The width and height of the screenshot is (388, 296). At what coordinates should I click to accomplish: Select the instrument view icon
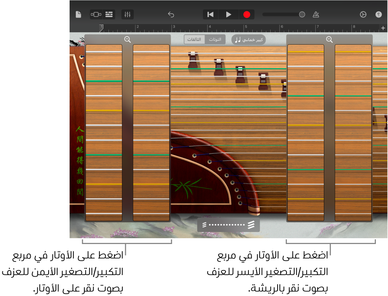click(x=96, y=14)
